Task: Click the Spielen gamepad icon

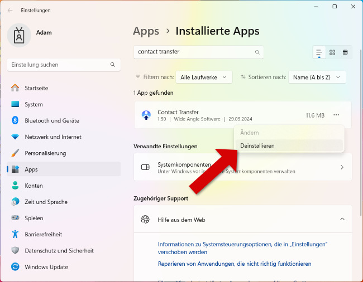Action: click(x=15, y=218)
